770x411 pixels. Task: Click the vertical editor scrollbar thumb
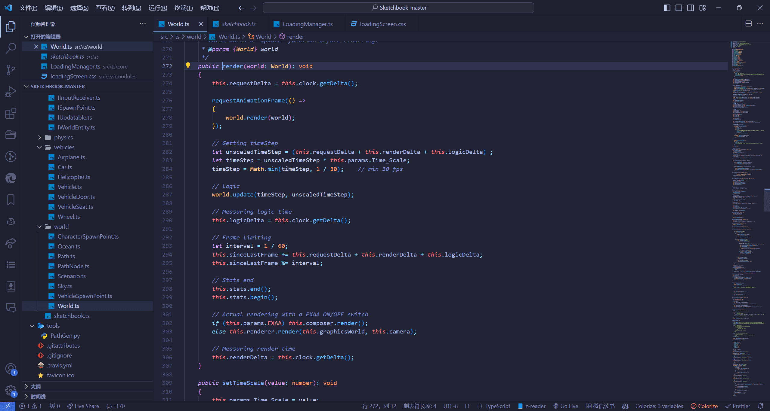click(x=767, y=200)
